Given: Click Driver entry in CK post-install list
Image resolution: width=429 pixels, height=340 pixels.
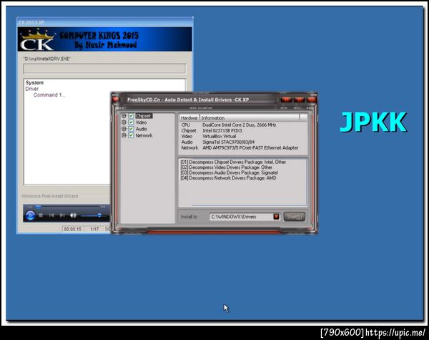Looking at the screenshot, I should coord(32,89).
